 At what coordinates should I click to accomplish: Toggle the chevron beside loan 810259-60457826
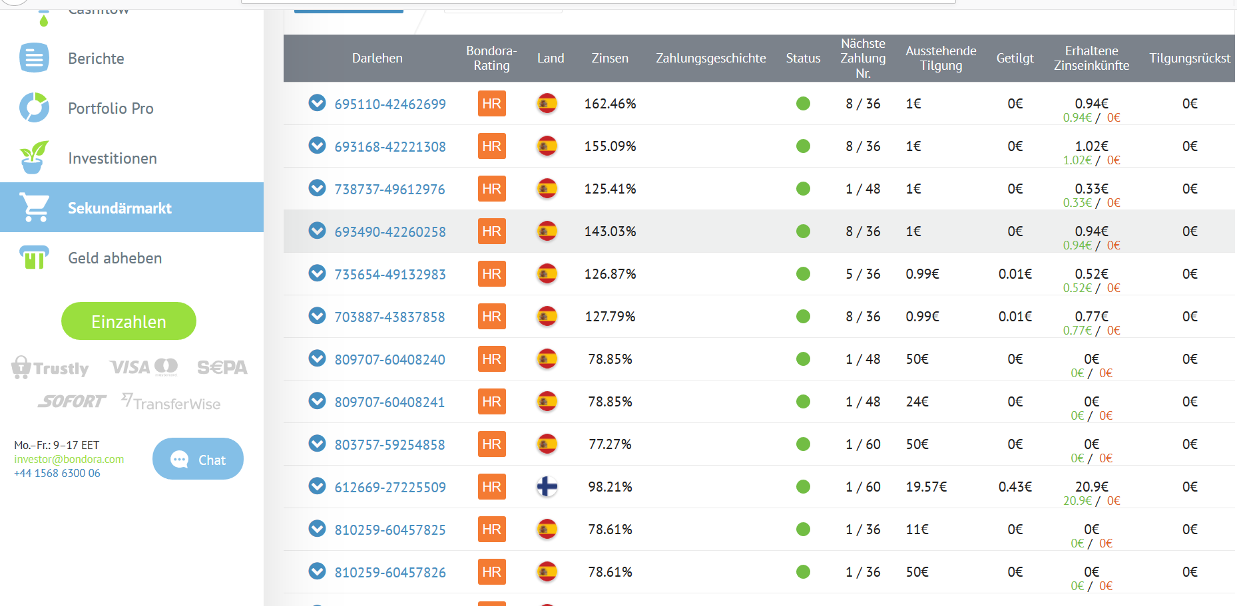coord(317,571)
